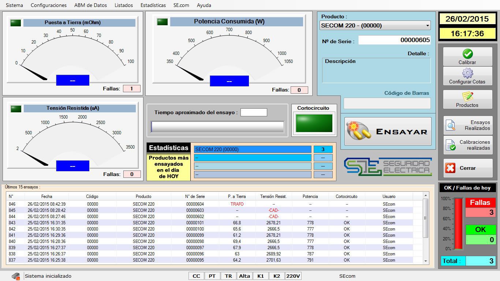The width and height of the screenshot is (500, 281).
Task: Click the status bar connection icon
Action: (x=16, y=276)
